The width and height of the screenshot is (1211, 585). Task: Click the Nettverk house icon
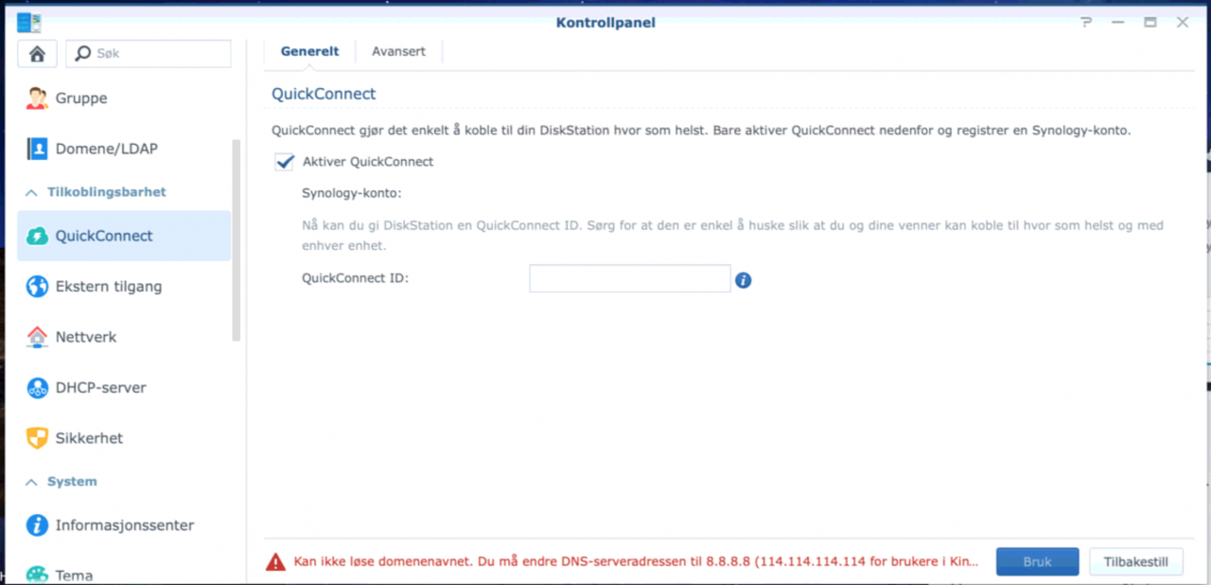[37, 337]
